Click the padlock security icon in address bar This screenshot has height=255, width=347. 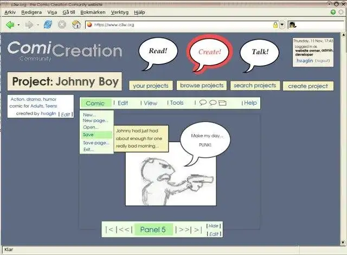pyautogui.click(x=275, y=25)
